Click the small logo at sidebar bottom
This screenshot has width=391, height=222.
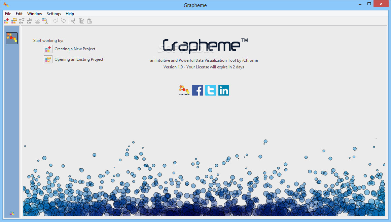[x=12, y=213]
